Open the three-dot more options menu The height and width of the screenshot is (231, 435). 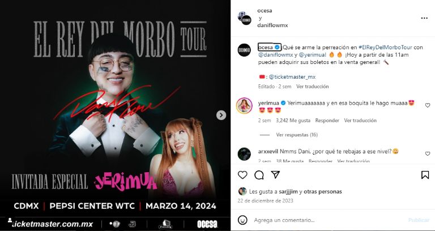pos(424,18)
